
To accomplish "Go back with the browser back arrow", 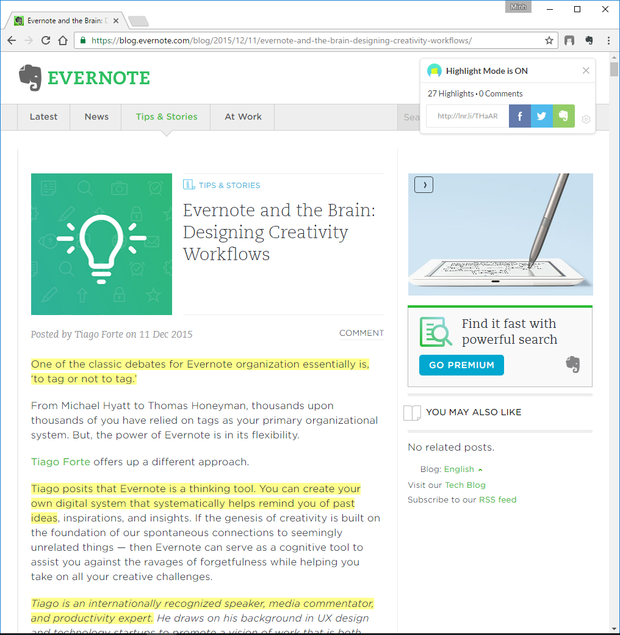I will (x=12, y=40).
